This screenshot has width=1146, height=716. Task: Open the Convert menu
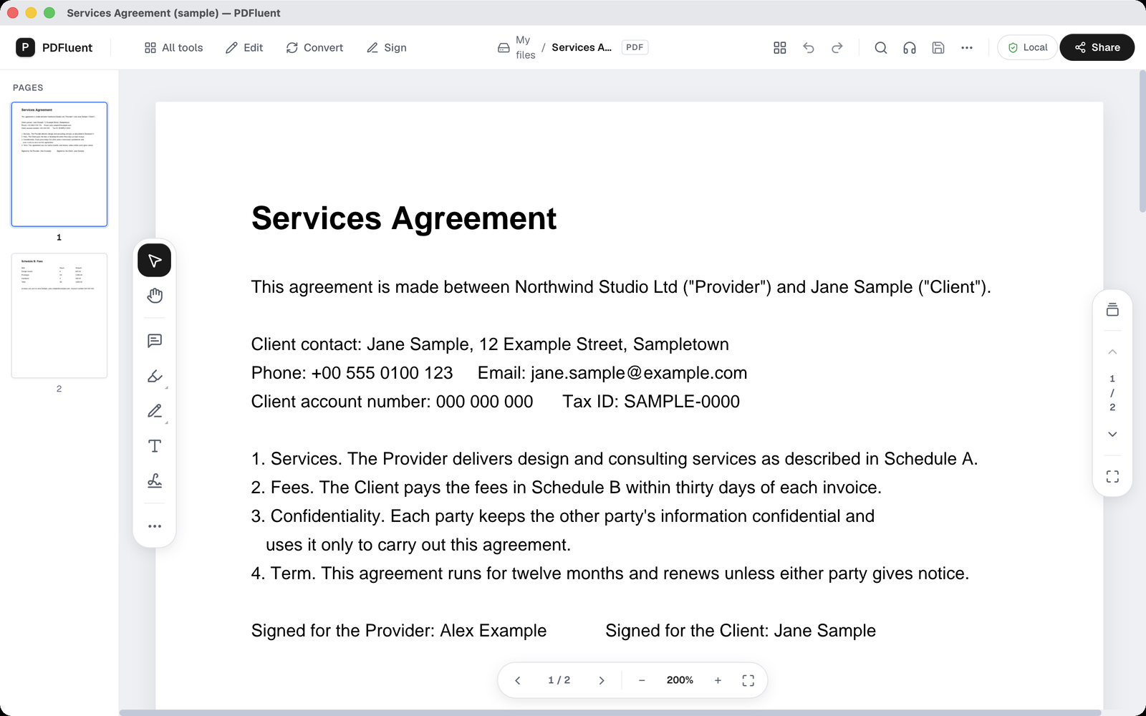coord(314,47)
